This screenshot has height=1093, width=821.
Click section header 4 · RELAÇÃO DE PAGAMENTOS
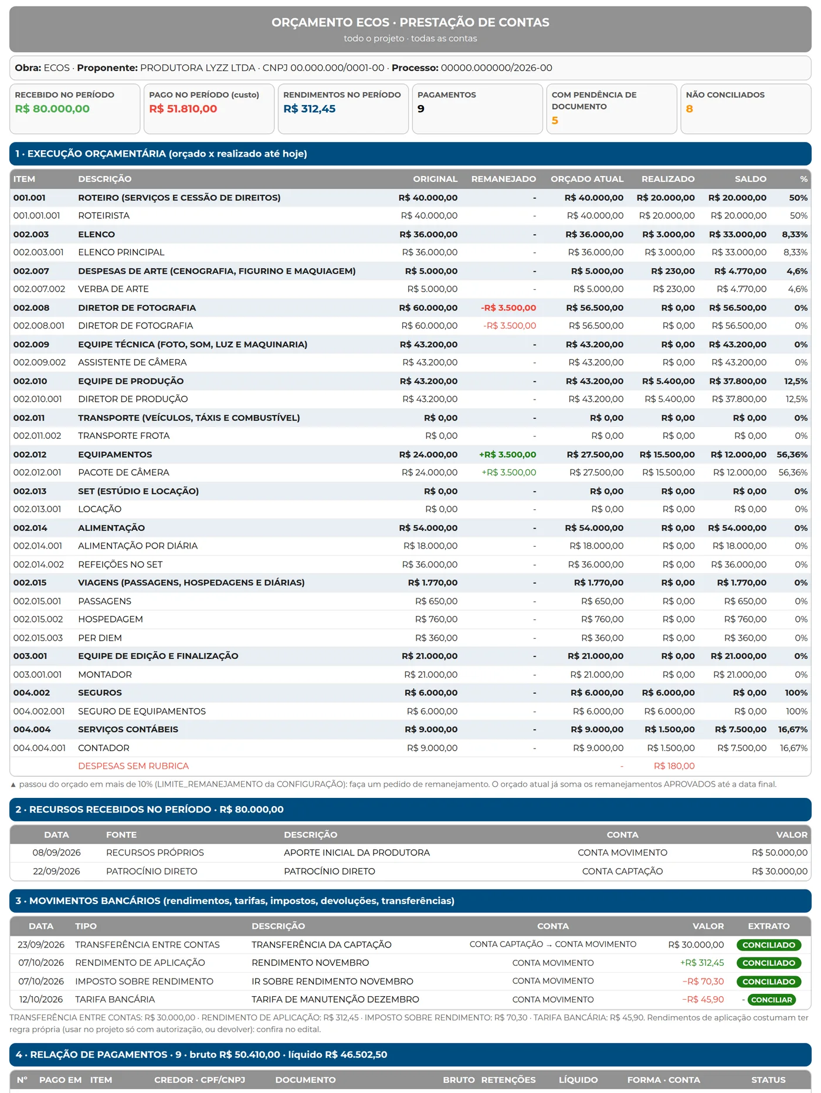(x=410, y=1054)
